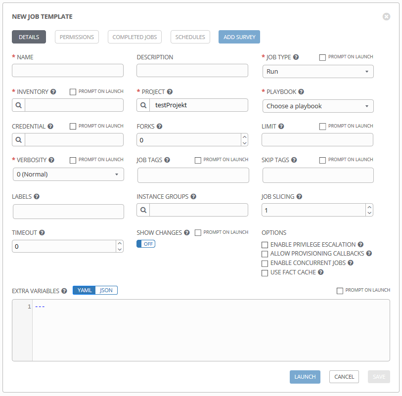Image resolution: width=402 pixels, height=396 pixels.
Task: Open the Inventory help icon
Action: [x=53, y=92]
